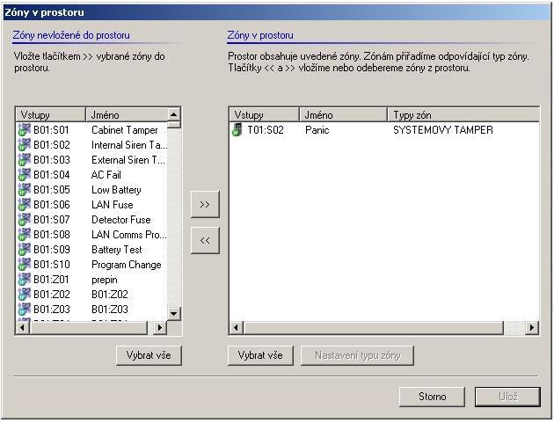This screenshot has width=554, height=423.
Task: Select the icon beside B01:Z03
Action: click(x=24, y=310)
